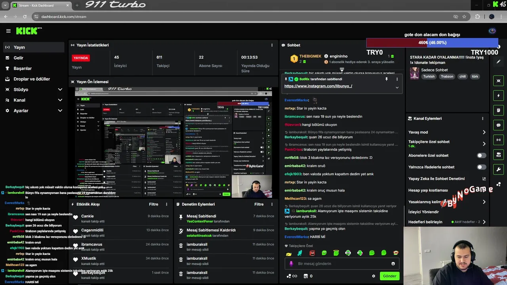This screenshot has height=285, width=507.
Task: Click the purple microphone icon in chat input
Action: coord(292,264)
